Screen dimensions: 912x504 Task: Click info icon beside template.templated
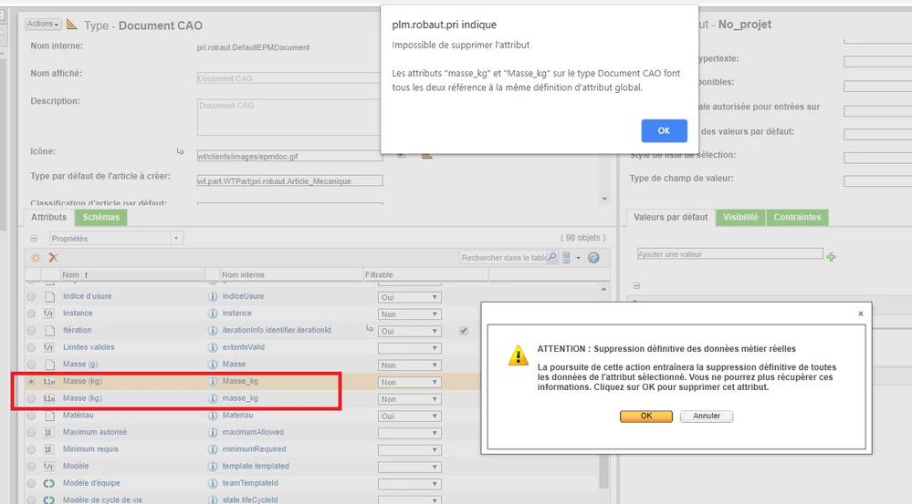(x=213, y=467)
